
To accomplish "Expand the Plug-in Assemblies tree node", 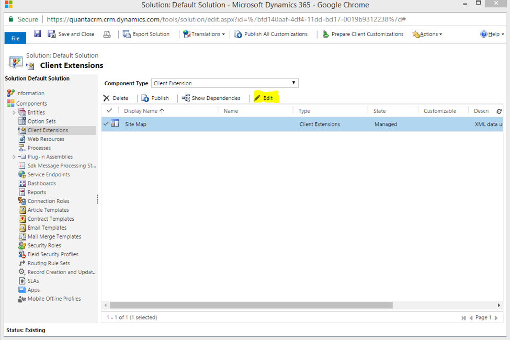I will coord(14,157).
